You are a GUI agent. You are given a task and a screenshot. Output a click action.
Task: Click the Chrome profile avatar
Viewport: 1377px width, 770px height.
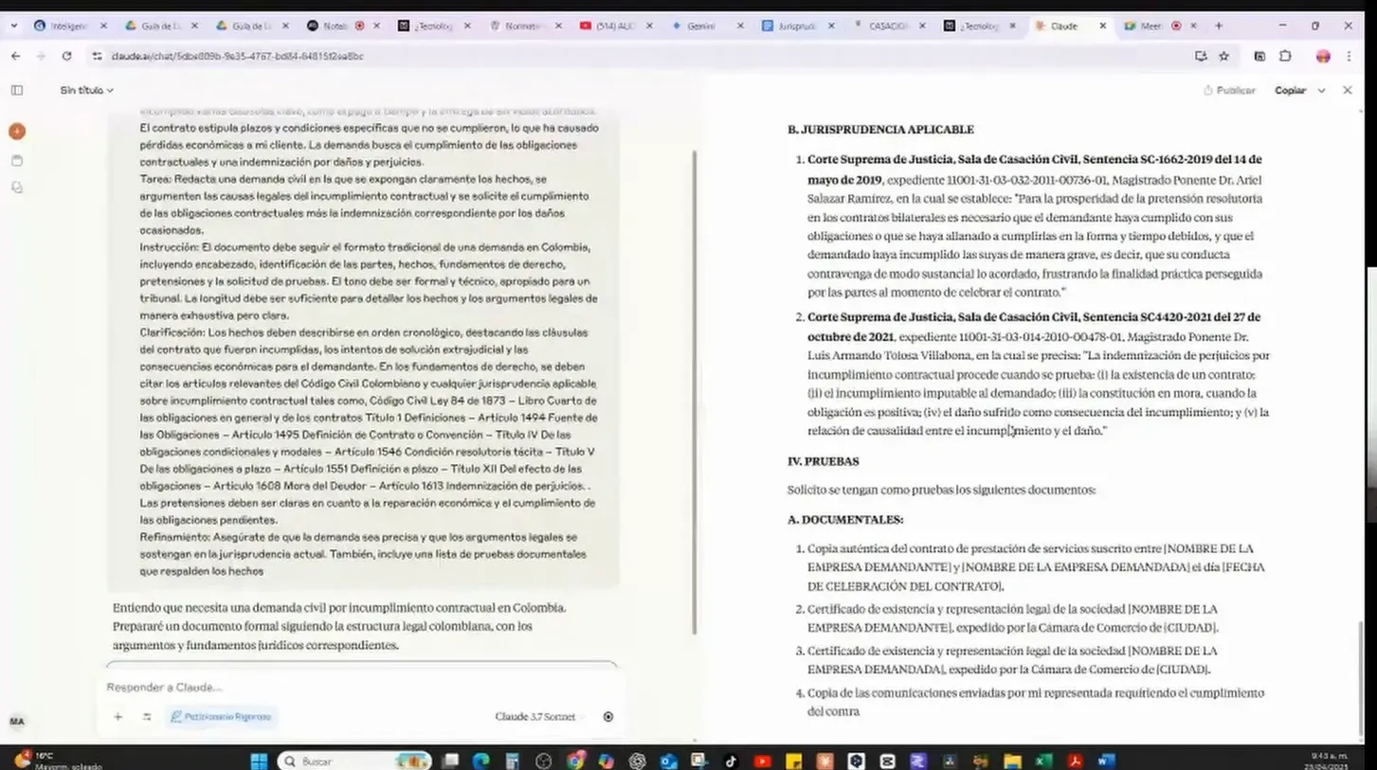pos(1322,56)
